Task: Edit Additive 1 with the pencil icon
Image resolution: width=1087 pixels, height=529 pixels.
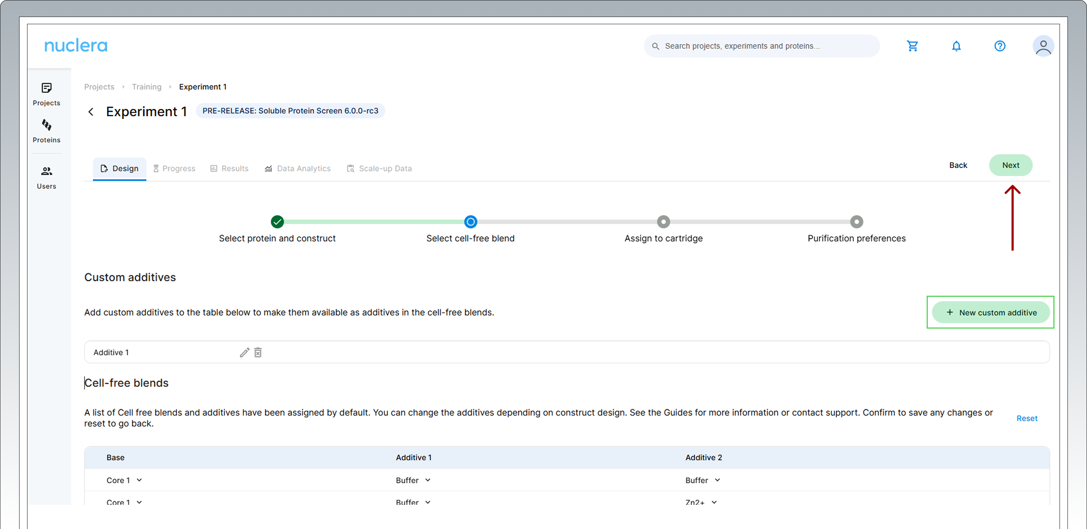Action: click(244, 352)
